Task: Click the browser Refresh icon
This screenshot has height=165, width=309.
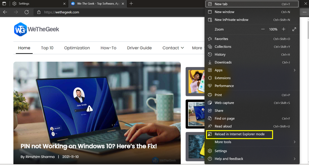Action: (27, 12)
